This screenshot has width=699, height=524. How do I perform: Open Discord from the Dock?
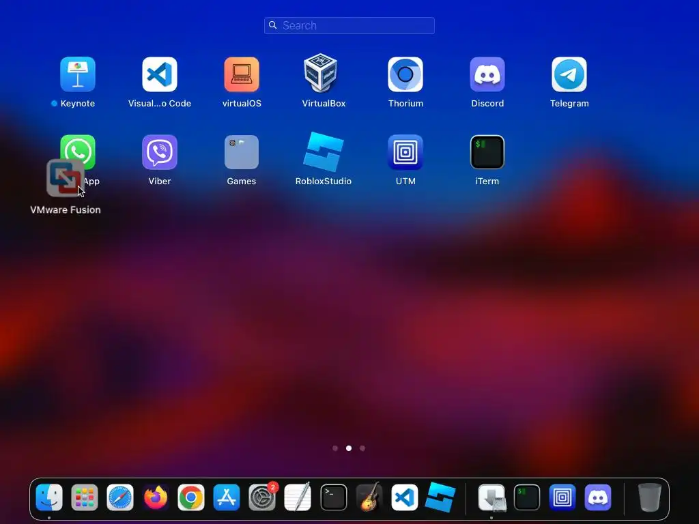point(598,497)
